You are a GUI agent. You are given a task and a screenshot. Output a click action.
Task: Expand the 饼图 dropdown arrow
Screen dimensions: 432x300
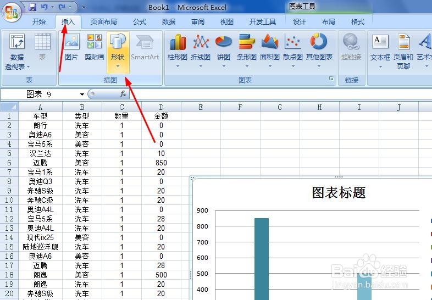(x=224, y=66)
